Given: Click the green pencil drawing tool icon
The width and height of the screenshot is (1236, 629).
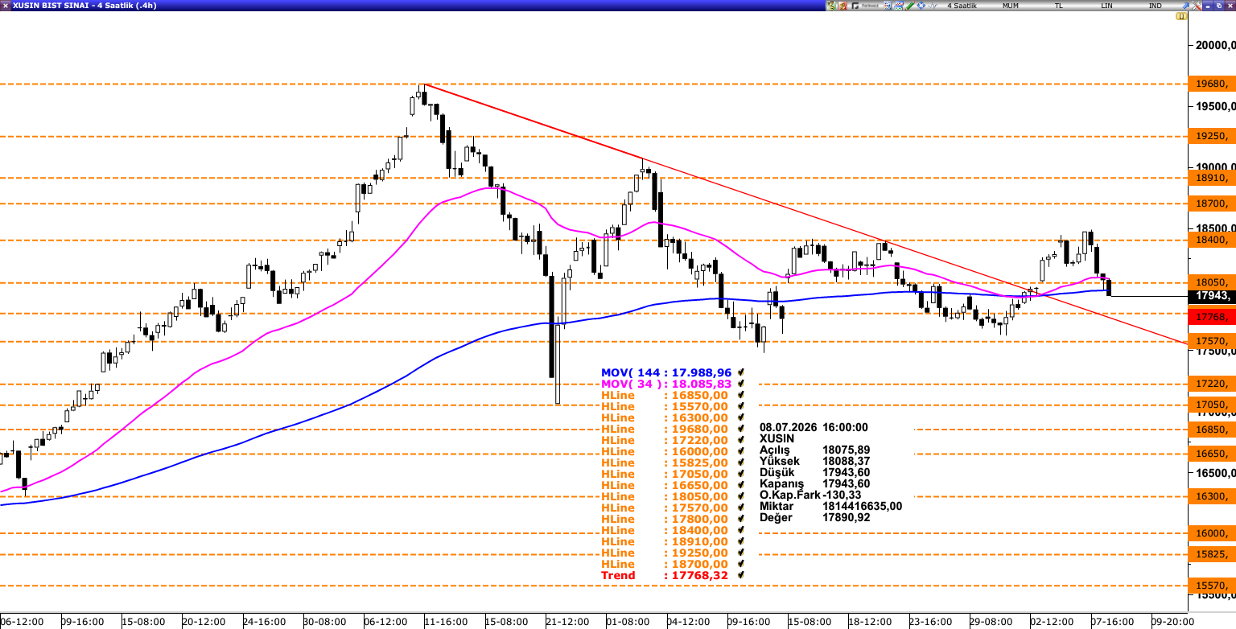Looking at the screenshot, I should [909, 6].
